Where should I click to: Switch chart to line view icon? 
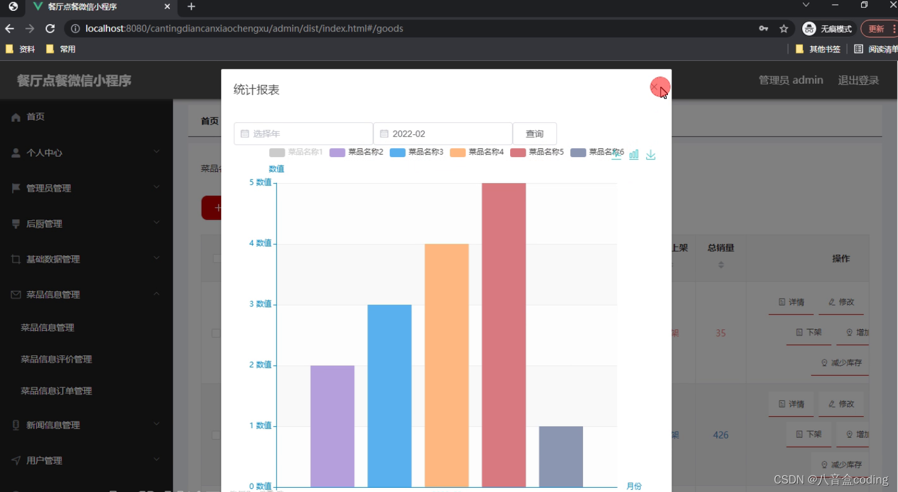click(x=617, y=155)
